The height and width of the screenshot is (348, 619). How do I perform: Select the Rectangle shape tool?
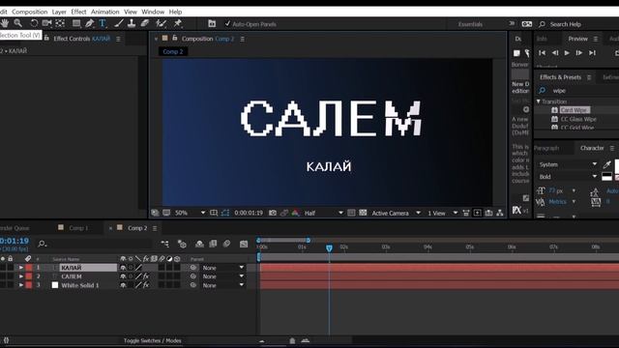(76, 23)
